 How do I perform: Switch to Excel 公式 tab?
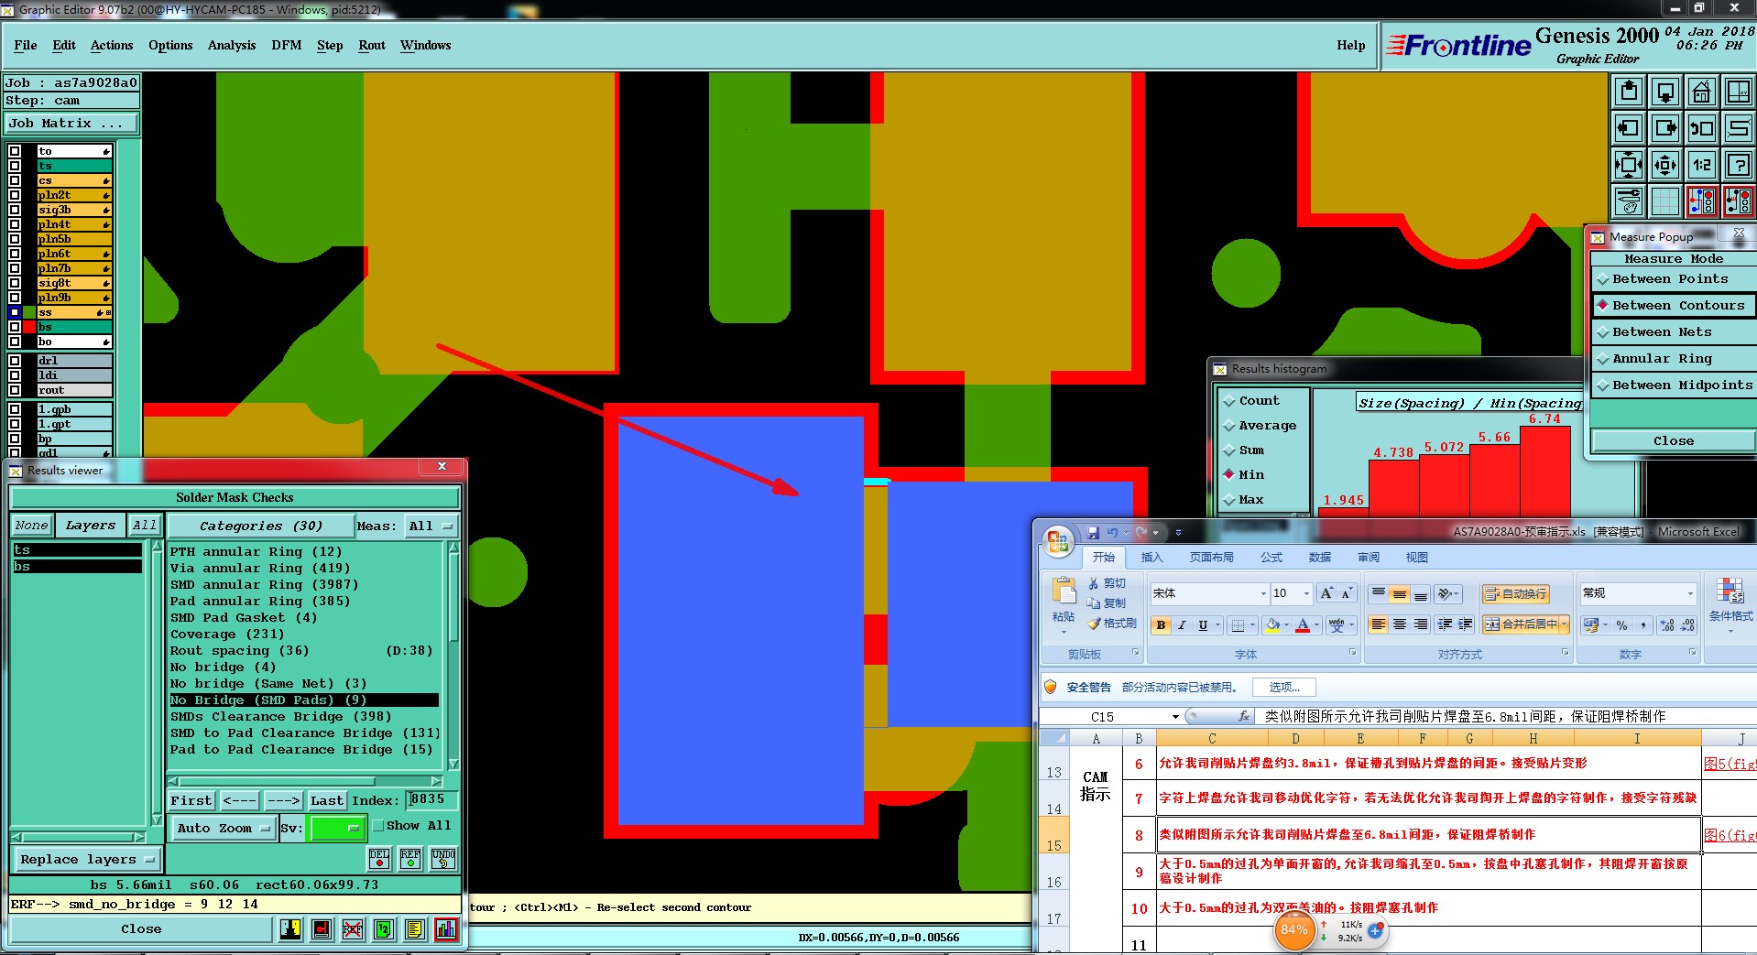coord(1271,558)
